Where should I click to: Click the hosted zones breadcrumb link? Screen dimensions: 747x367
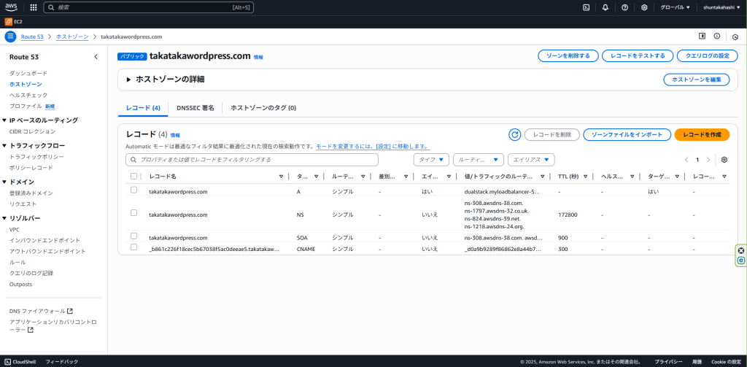(72, 36)
